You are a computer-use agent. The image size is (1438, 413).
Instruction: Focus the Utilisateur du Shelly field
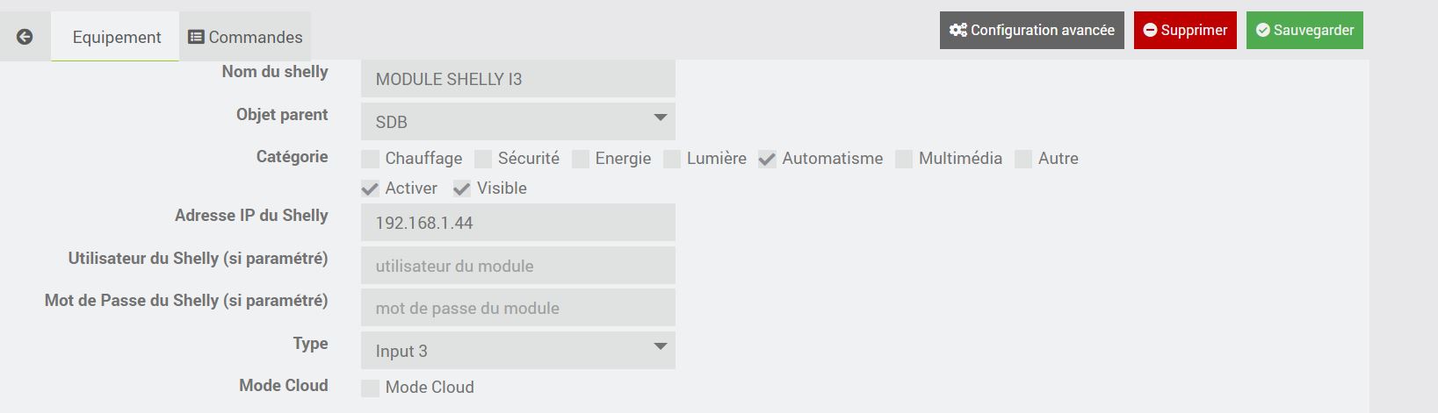pyautogui.click(x=518, y=266)
